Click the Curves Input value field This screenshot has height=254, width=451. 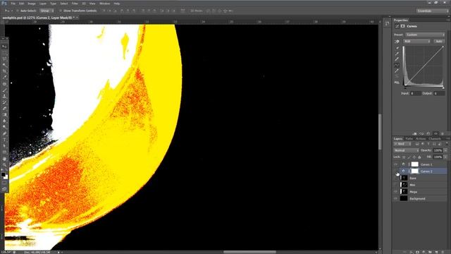[x=416, y=94]
